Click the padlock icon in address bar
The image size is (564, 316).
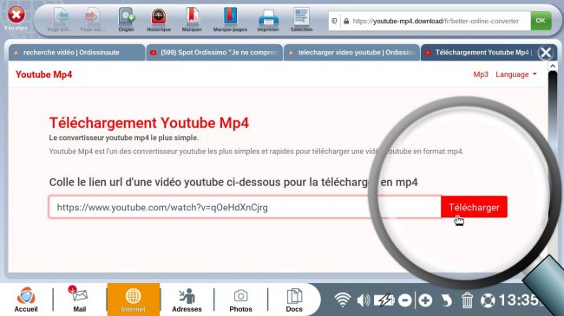coord(346,21)
